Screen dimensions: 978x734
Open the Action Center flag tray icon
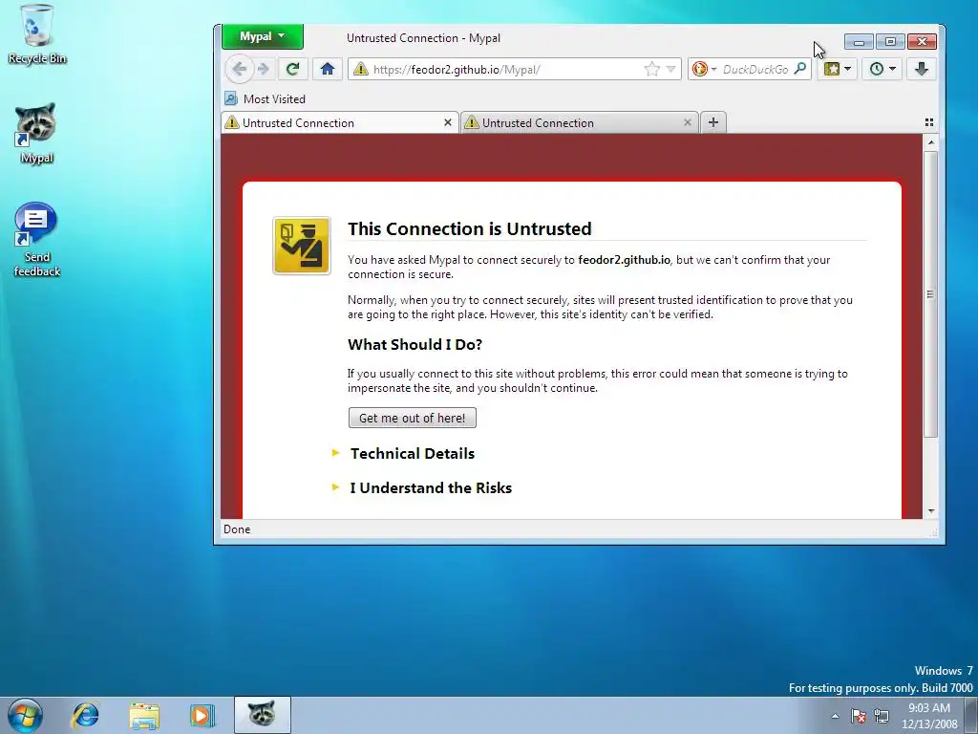pyautogui.click(x=859, y=716)
